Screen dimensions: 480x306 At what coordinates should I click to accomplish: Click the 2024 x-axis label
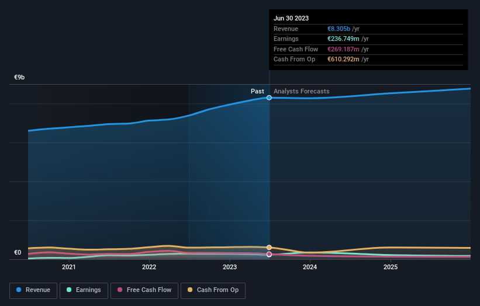tap(310, 267)
